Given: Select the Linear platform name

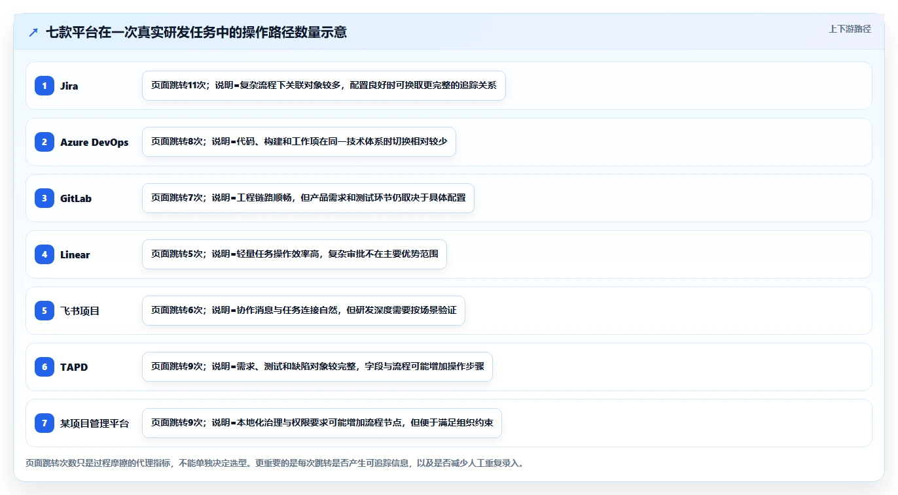Looking at the screenshot, I should 75,254.
